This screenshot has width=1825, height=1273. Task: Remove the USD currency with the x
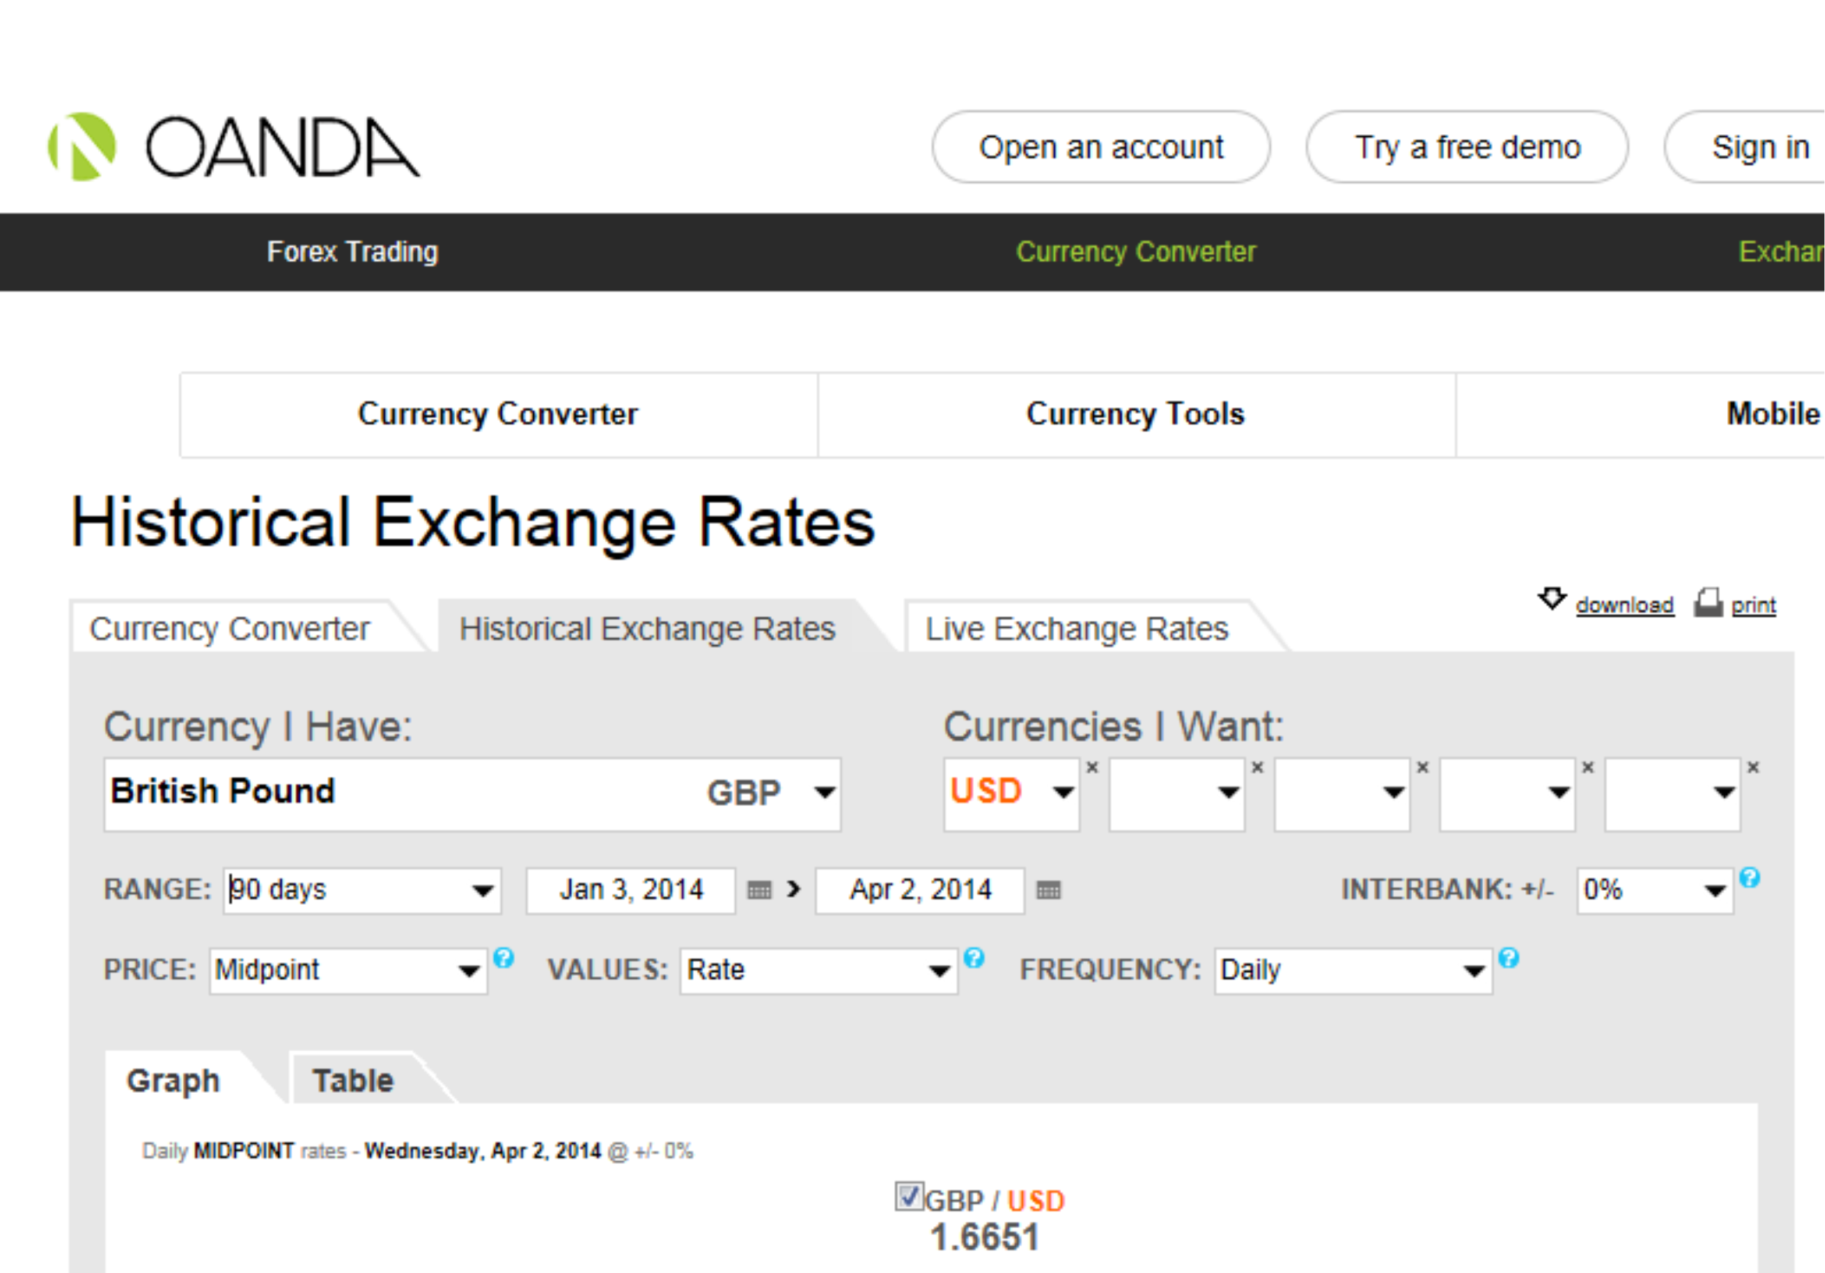click(x=1092, y=767)
